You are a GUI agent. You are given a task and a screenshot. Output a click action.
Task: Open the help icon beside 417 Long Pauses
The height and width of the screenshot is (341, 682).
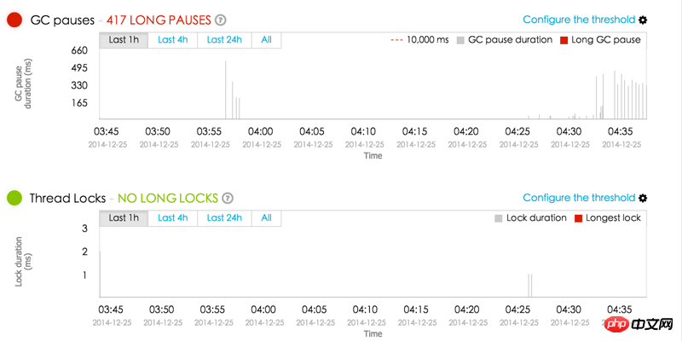221,20
